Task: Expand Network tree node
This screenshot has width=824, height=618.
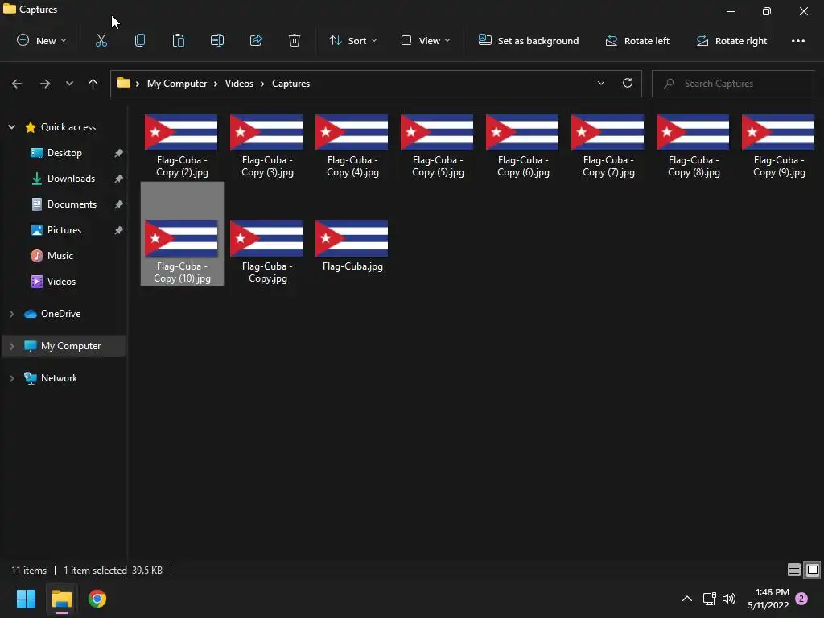Action: [11, 378]
